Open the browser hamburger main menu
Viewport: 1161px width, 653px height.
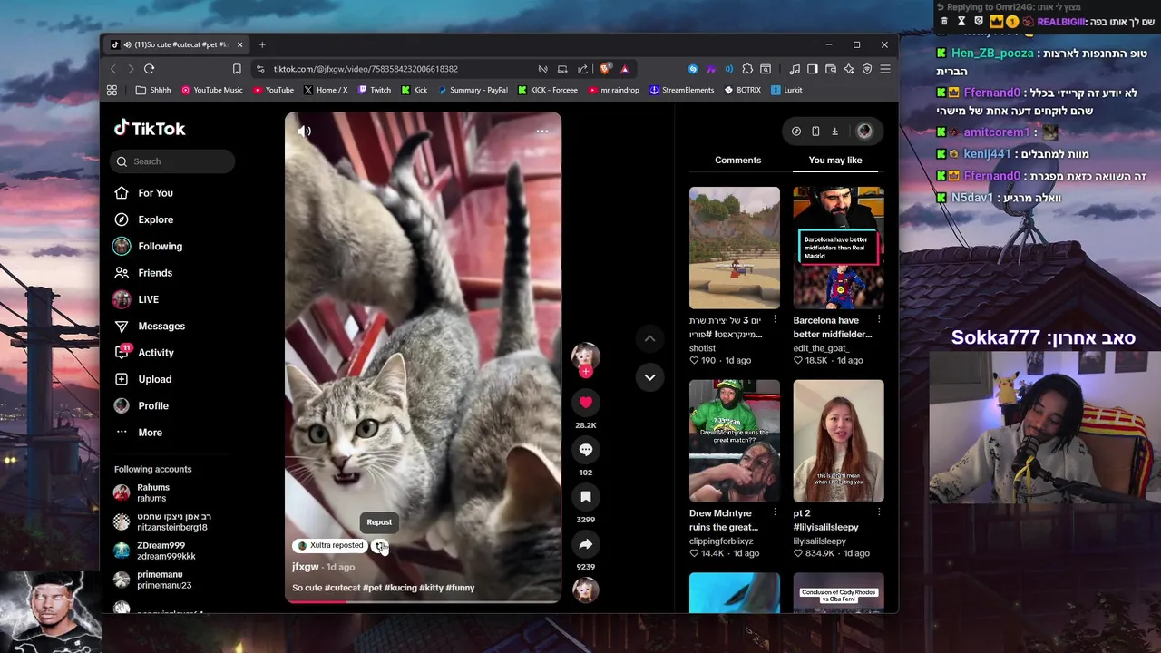(x=885, y=69)
